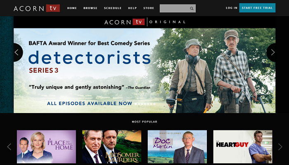
Task: Click the Log In link
Action: click(232, 8)
